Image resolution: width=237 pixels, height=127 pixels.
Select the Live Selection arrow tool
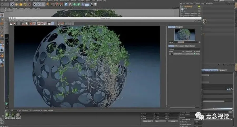[x=12, y=4]
